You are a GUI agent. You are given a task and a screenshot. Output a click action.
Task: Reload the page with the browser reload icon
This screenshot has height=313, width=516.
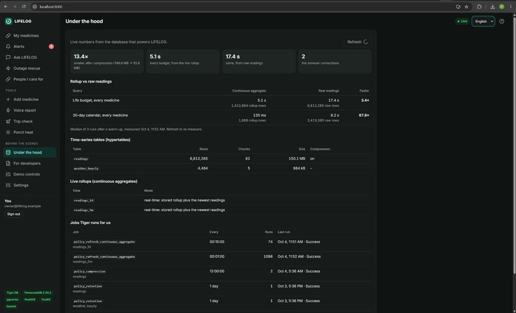pos(24,6)
